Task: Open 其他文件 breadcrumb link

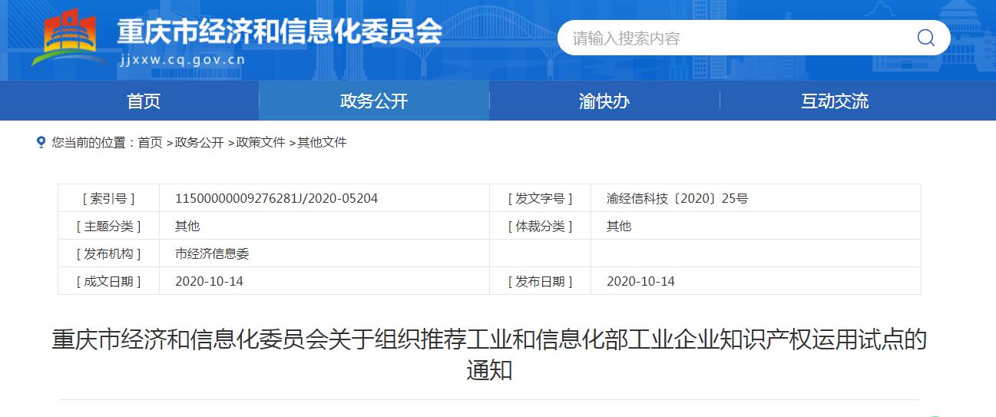Action: (x=322, y=142)
